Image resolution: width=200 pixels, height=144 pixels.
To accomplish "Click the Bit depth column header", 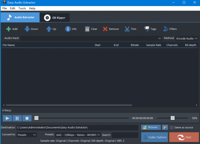I will (x=191, y=45).
